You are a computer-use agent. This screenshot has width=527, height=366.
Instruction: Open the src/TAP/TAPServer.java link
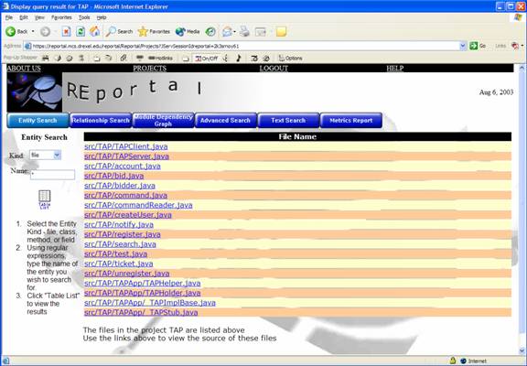pos(126,156)
